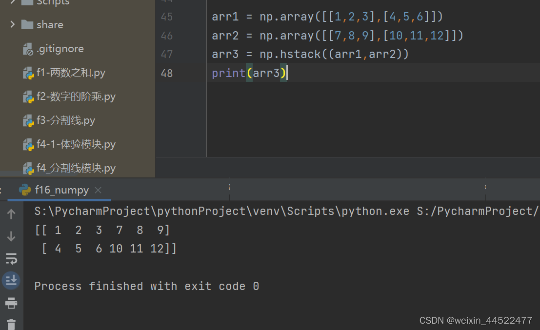The width and height of the screenshot is (540, 330).
Task: Open f3-分割线.py file
Action: coord(65,120)
